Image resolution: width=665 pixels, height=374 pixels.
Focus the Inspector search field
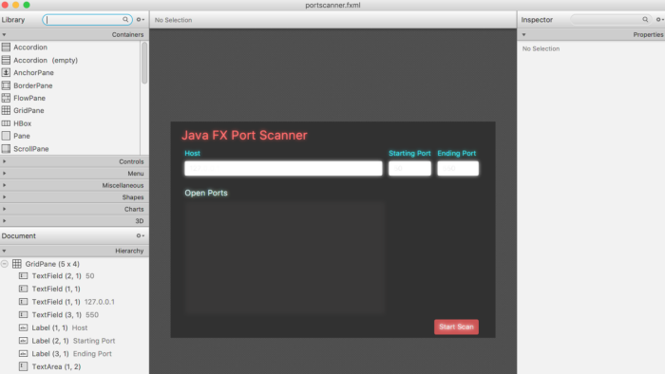pyautogui.click(x=611, y=20)
